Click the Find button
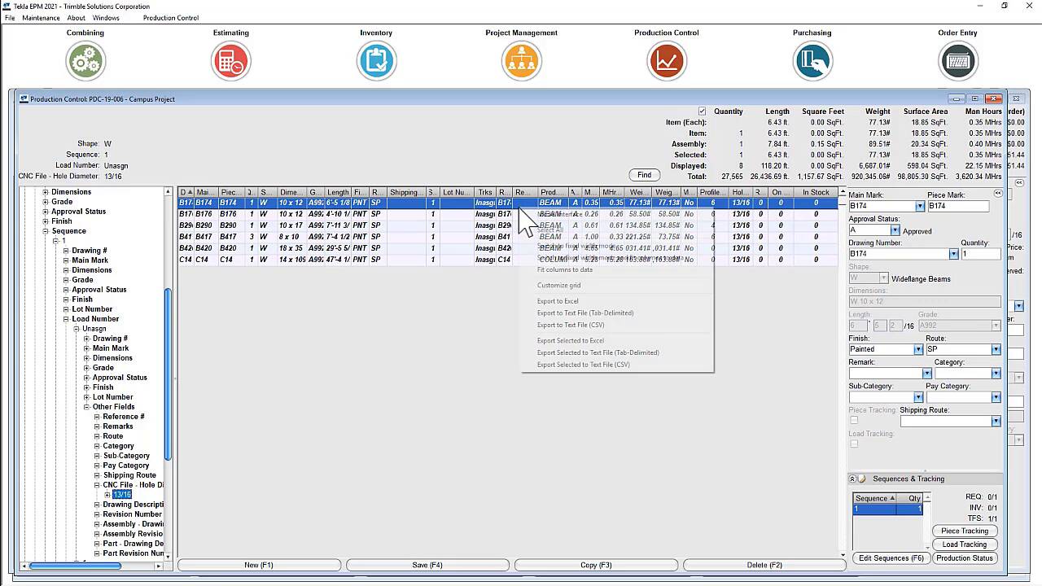The image size is (1042, 586). coord(644,175)
